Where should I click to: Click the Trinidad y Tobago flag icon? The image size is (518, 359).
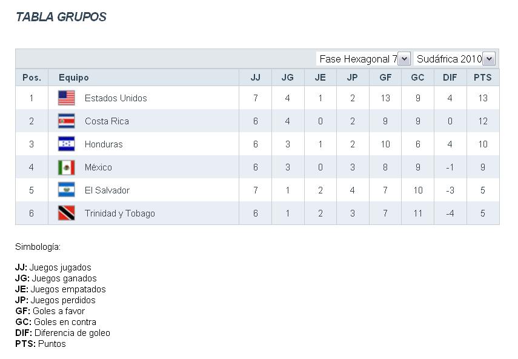coord(66,213)
